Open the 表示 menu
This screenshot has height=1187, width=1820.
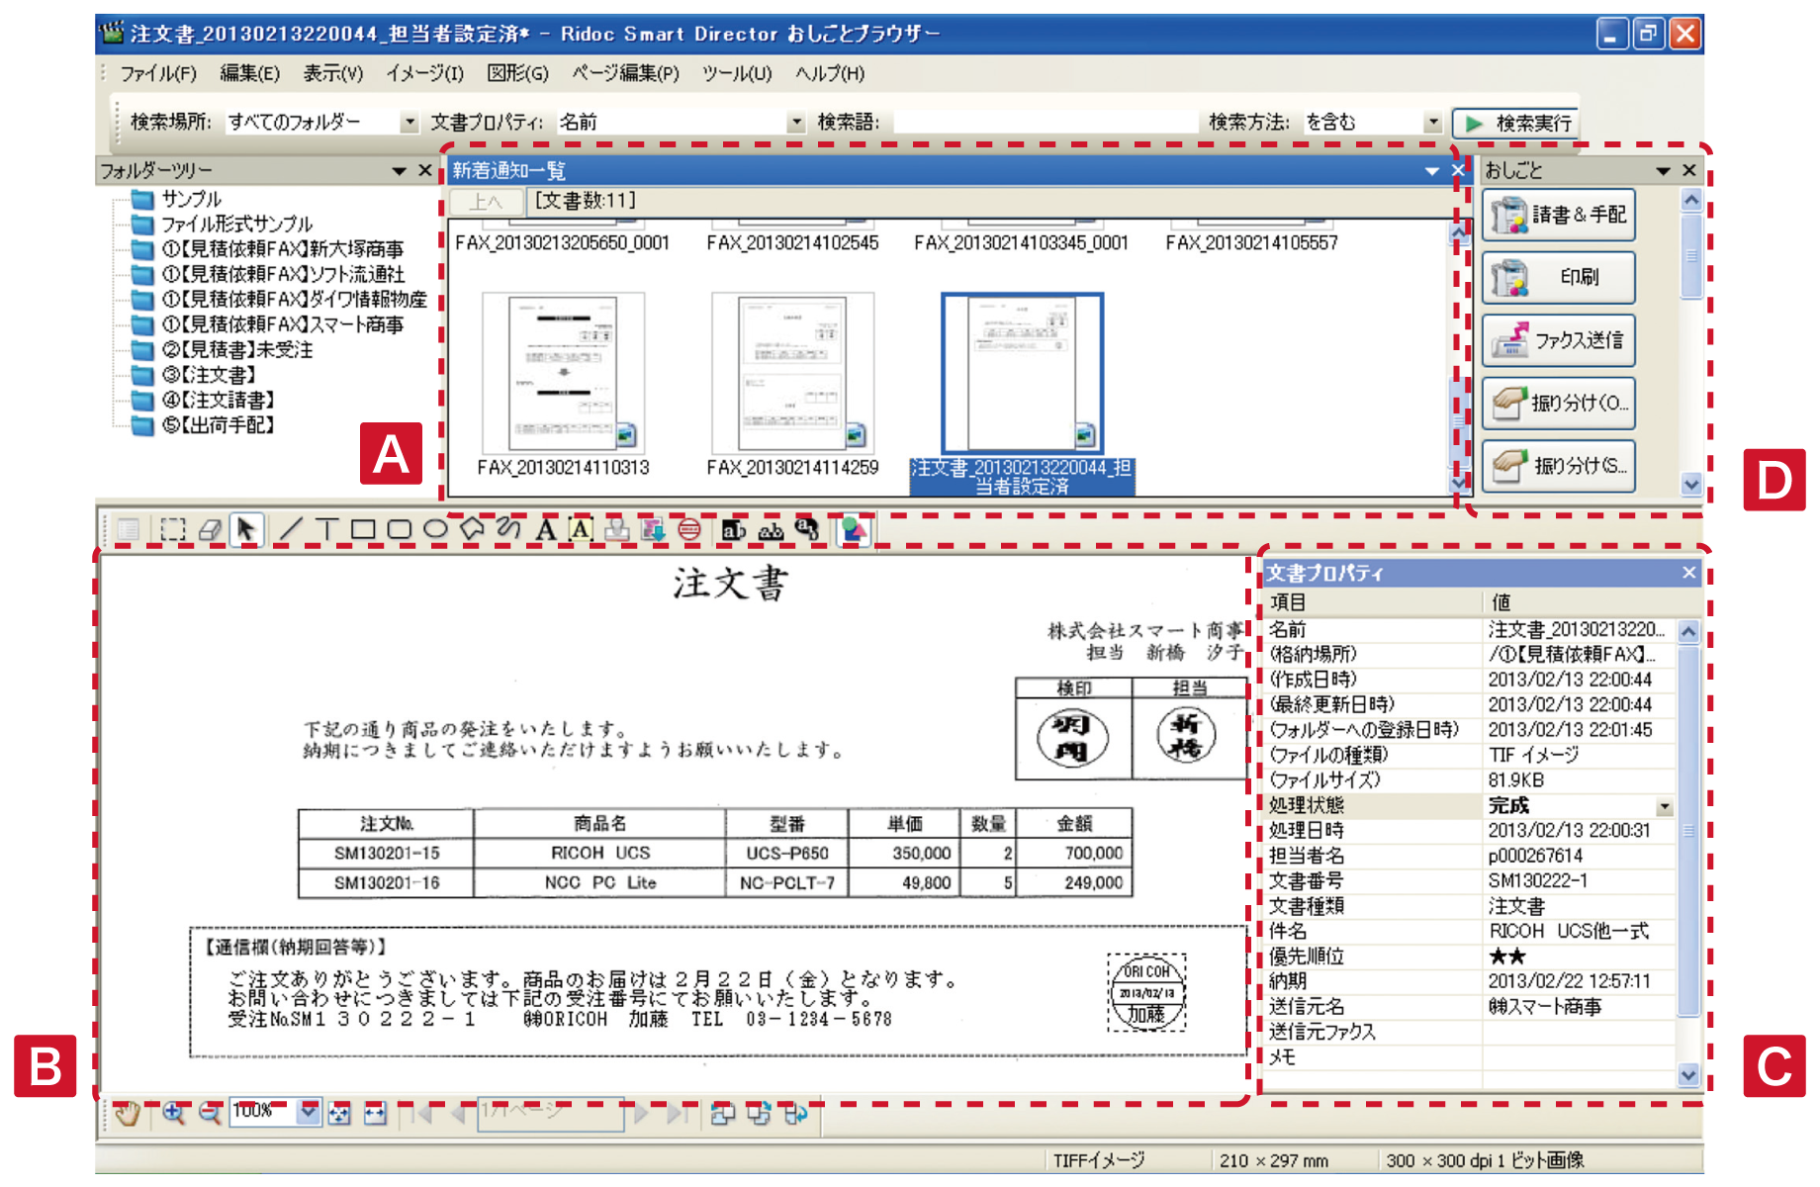331,73
